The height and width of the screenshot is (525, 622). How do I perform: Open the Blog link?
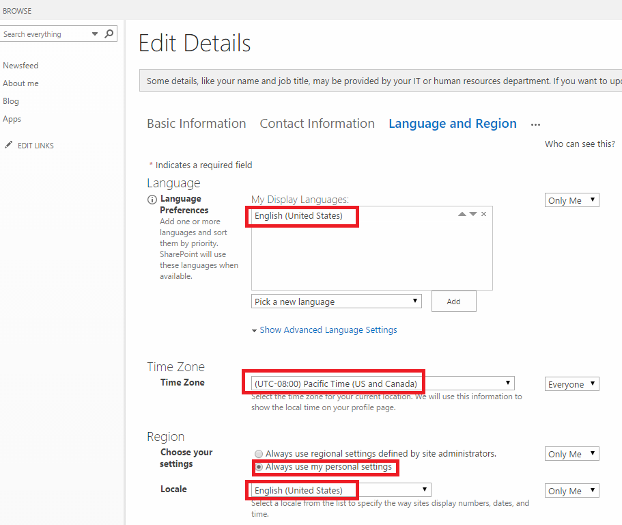11,101
